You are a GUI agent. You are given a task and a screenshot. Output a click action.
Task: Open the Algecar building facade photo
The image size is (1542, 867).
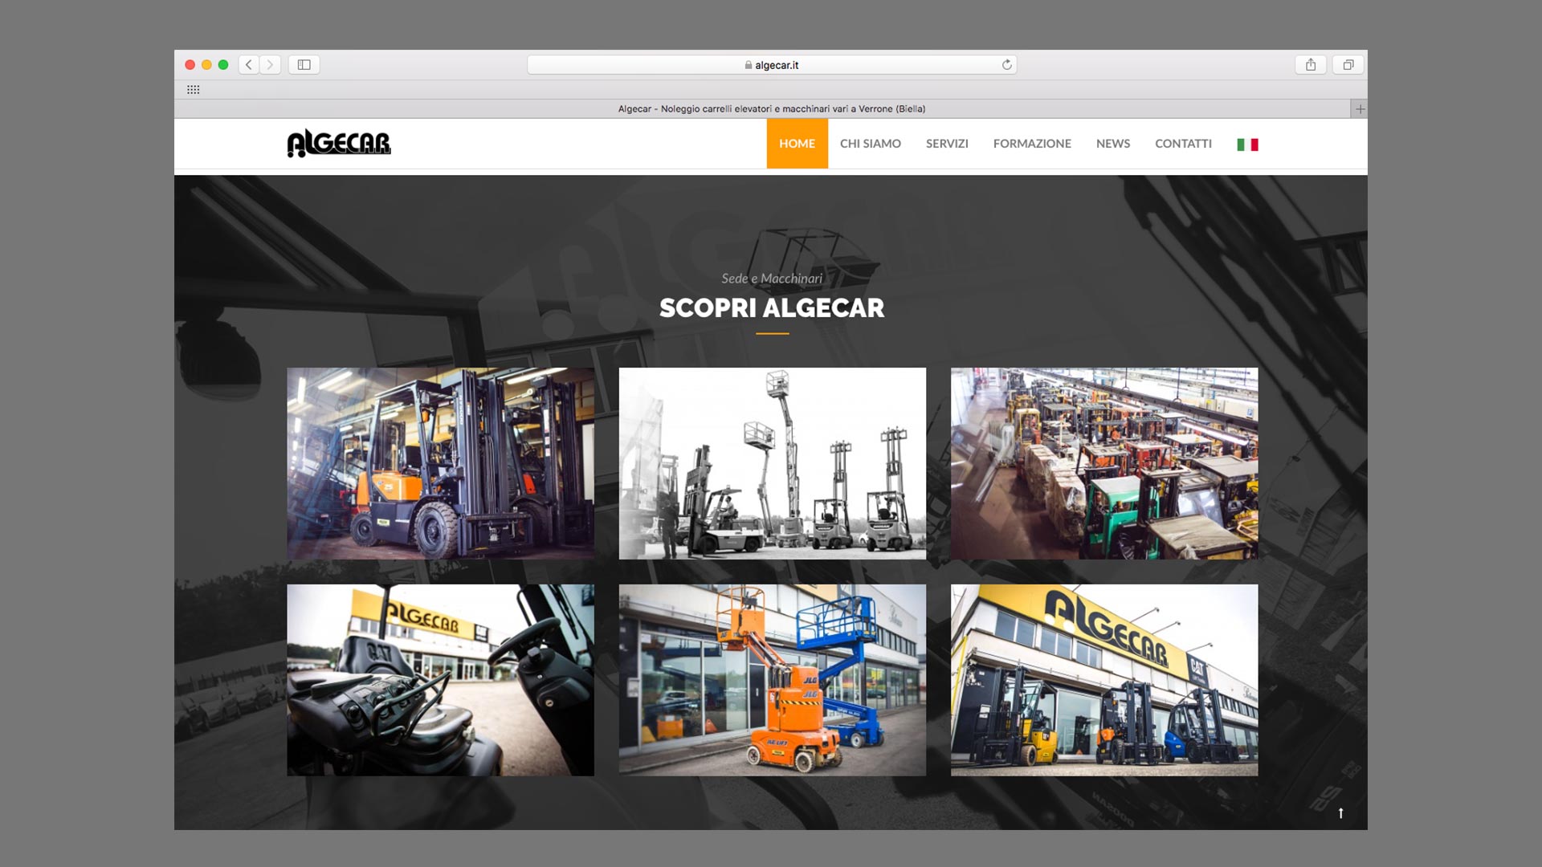point(1104,680)
